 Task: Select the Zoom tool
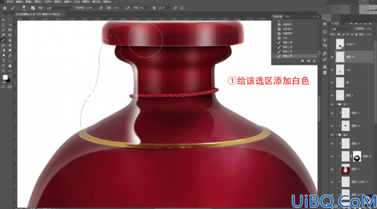point(3,71)
